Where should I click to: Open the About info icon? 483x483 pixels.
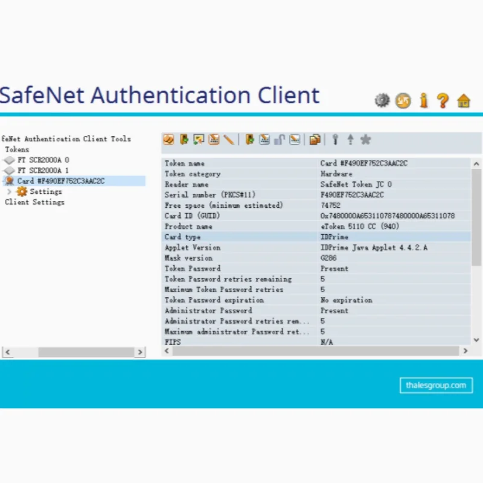pos(424,100)
